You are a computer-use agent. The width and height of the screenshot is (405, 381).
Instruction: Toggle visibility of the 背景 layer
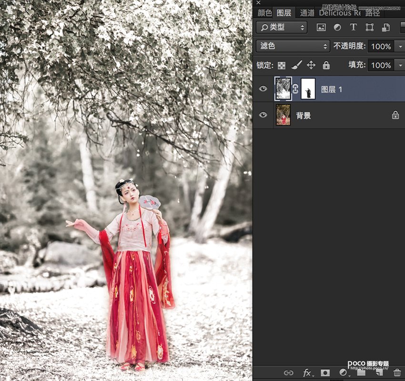tap(263, 115)
